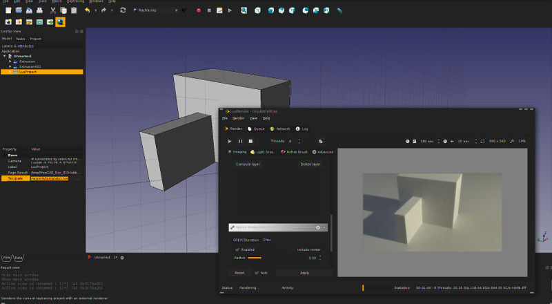This screenshot has width=552, height=304.
Task: Expand the Extrusion001 tree item arrow
Action: pos(10,66)
